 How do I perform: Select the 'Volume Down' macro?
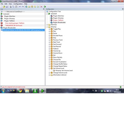click(x=58, y=53)
